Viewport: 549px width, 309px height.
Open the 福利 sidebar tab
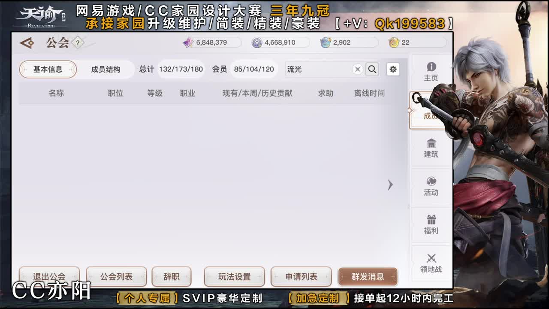pos(431,225)
